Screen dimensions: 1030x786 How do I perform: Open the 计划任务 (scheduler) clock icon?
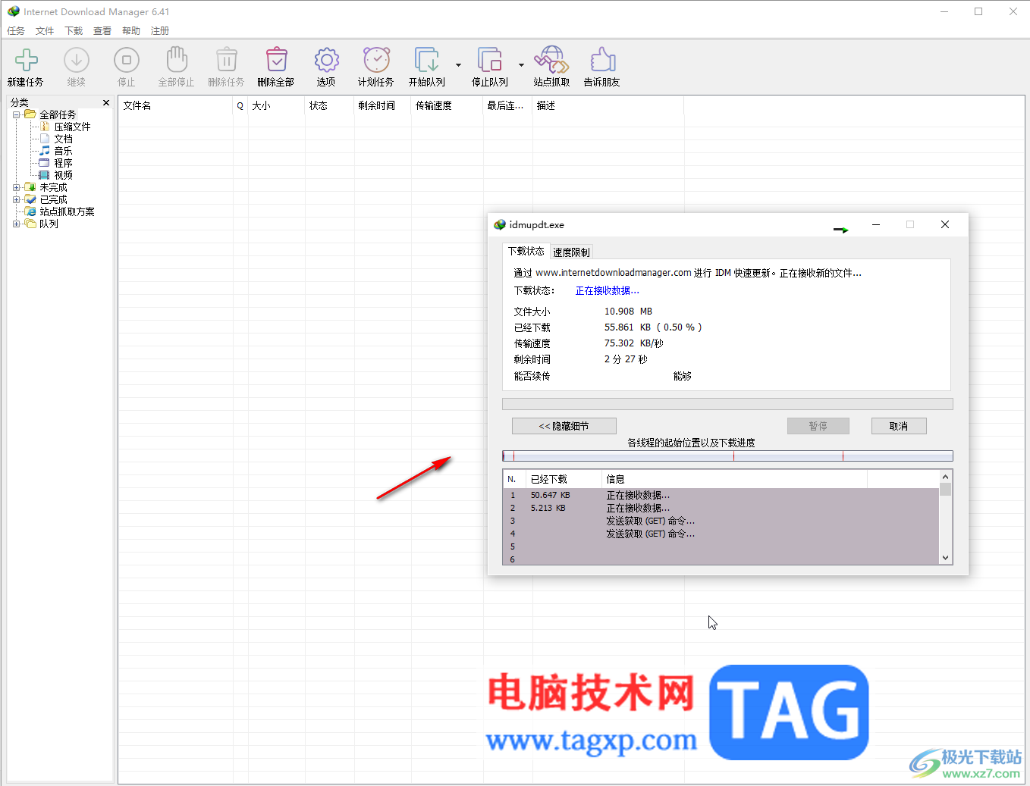(x=376, y=60)
